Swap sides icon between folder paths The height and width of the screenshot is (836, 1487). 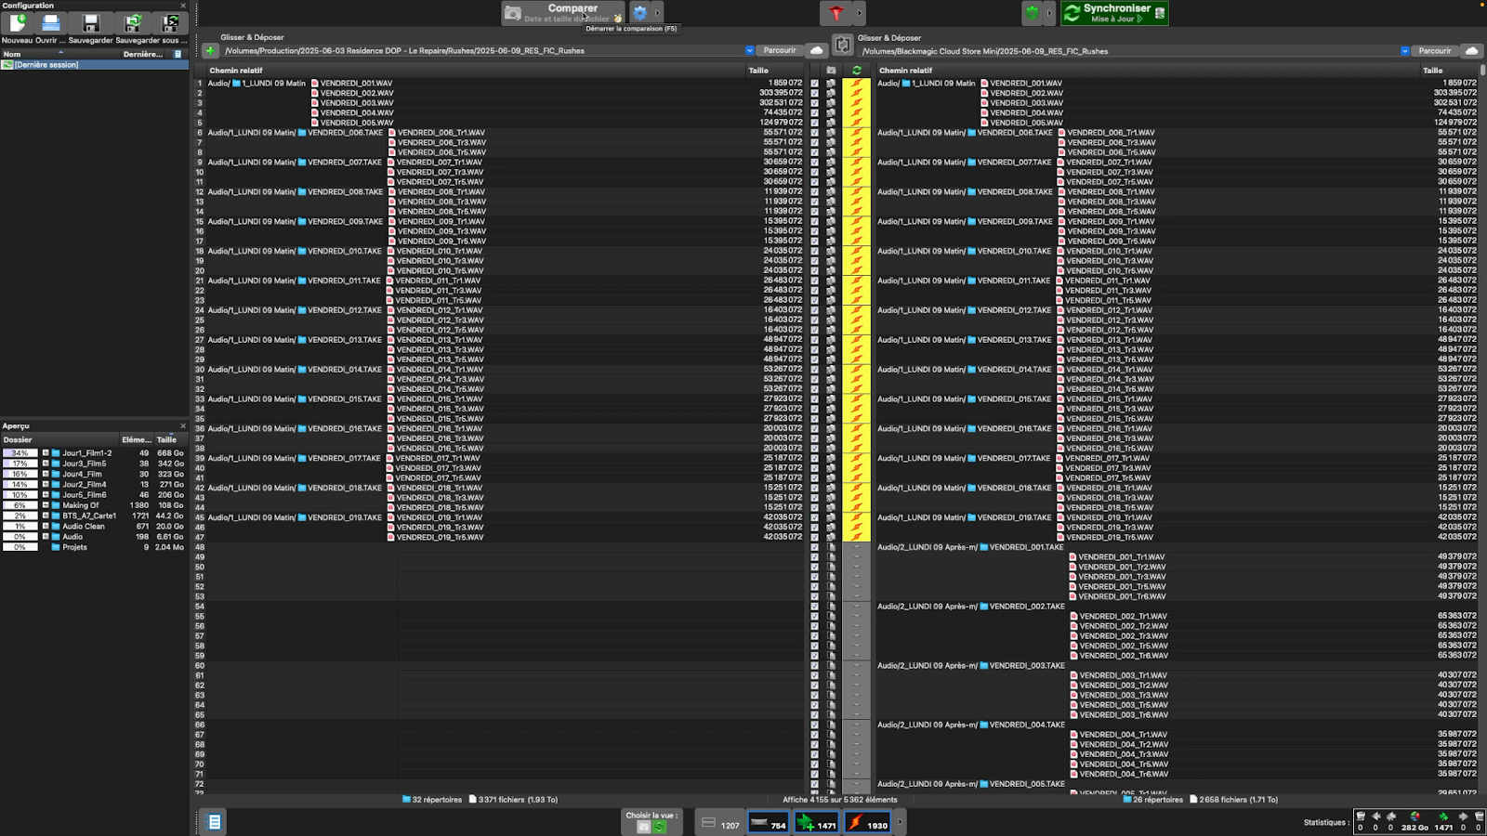tap(842, 45)
